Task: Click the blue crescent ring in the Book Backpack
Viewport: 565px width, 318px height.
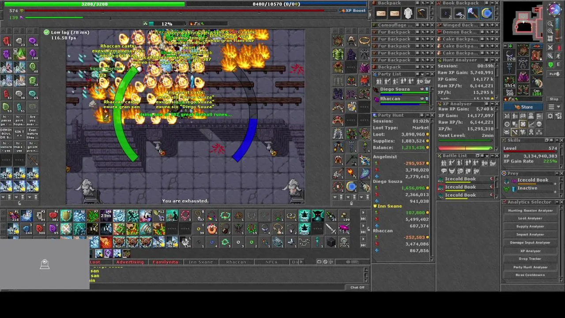Action: pos(486,14)
